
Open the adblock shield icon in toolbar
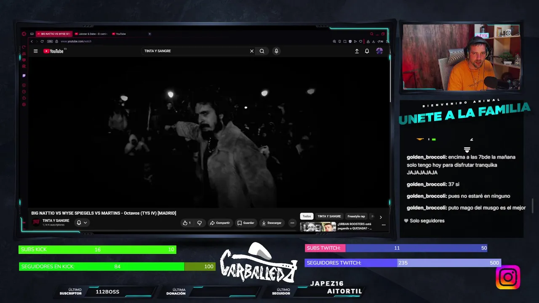[350, 41]
